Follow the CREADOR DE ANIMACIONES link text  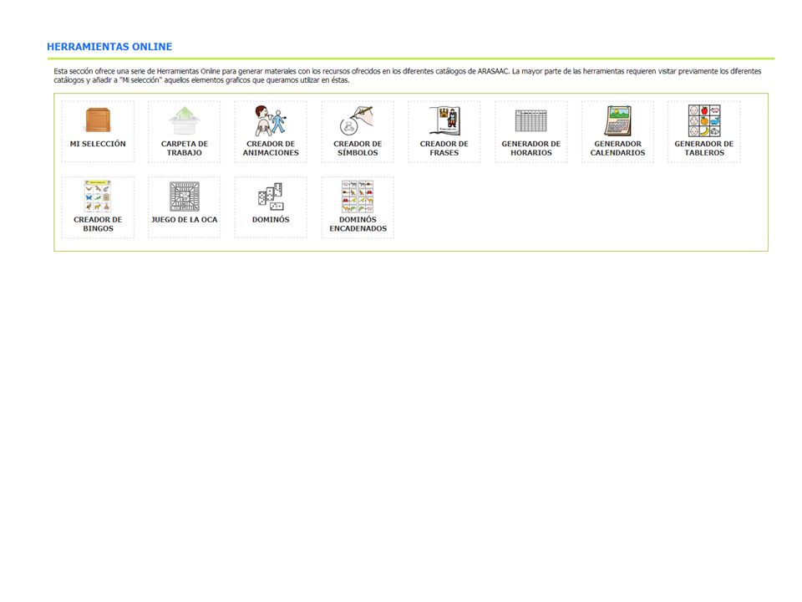click(x=271, y=148)
